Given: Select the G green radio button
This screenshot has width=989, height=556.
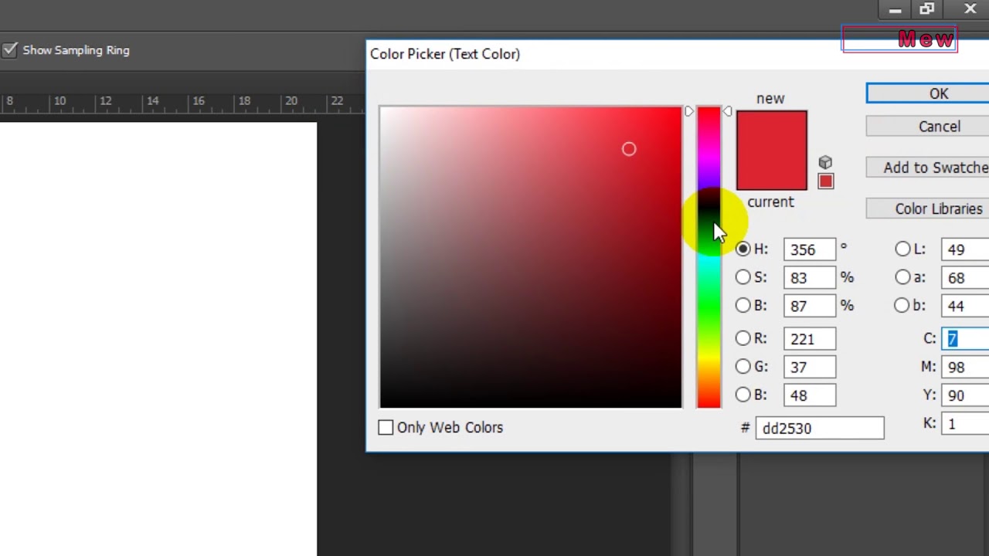Looking at the screenshot, I should point(743,366).
